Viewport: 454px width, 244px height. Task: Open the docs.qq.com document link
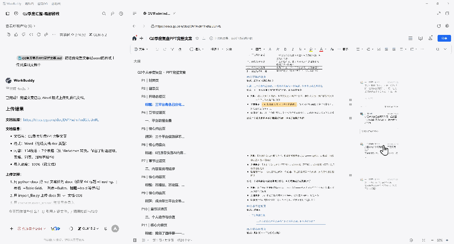coord(61,119)
